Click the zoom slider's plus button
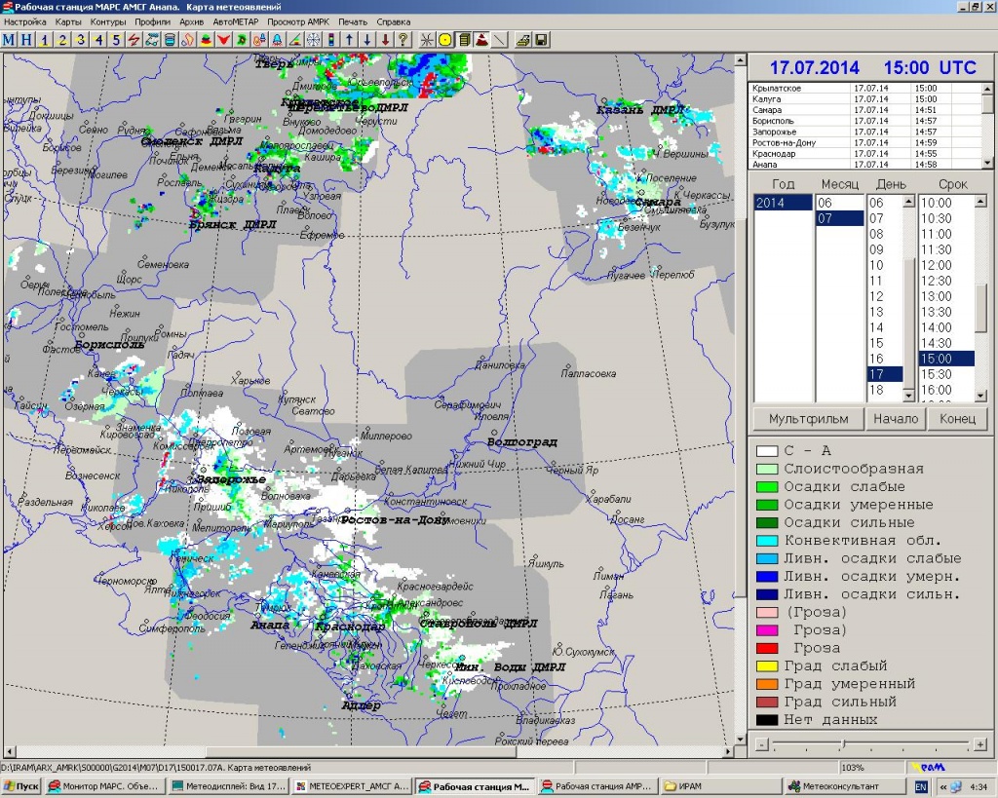The image size is (998, 798). 979,744
